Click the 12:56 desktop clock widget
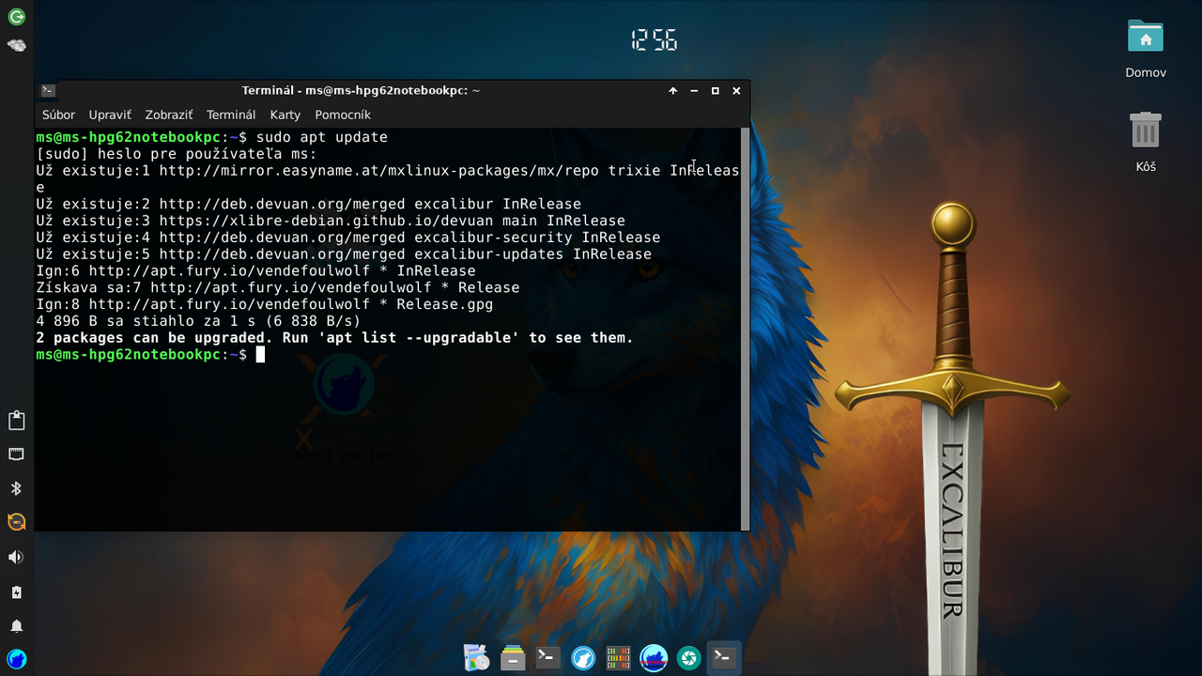The height and width of the screenshot is (676, 1202). 654,39
